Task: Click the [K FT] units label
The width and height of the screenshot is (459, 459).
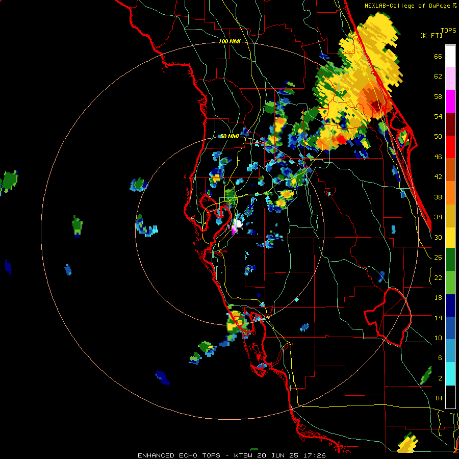Action: tap(431, 35)
